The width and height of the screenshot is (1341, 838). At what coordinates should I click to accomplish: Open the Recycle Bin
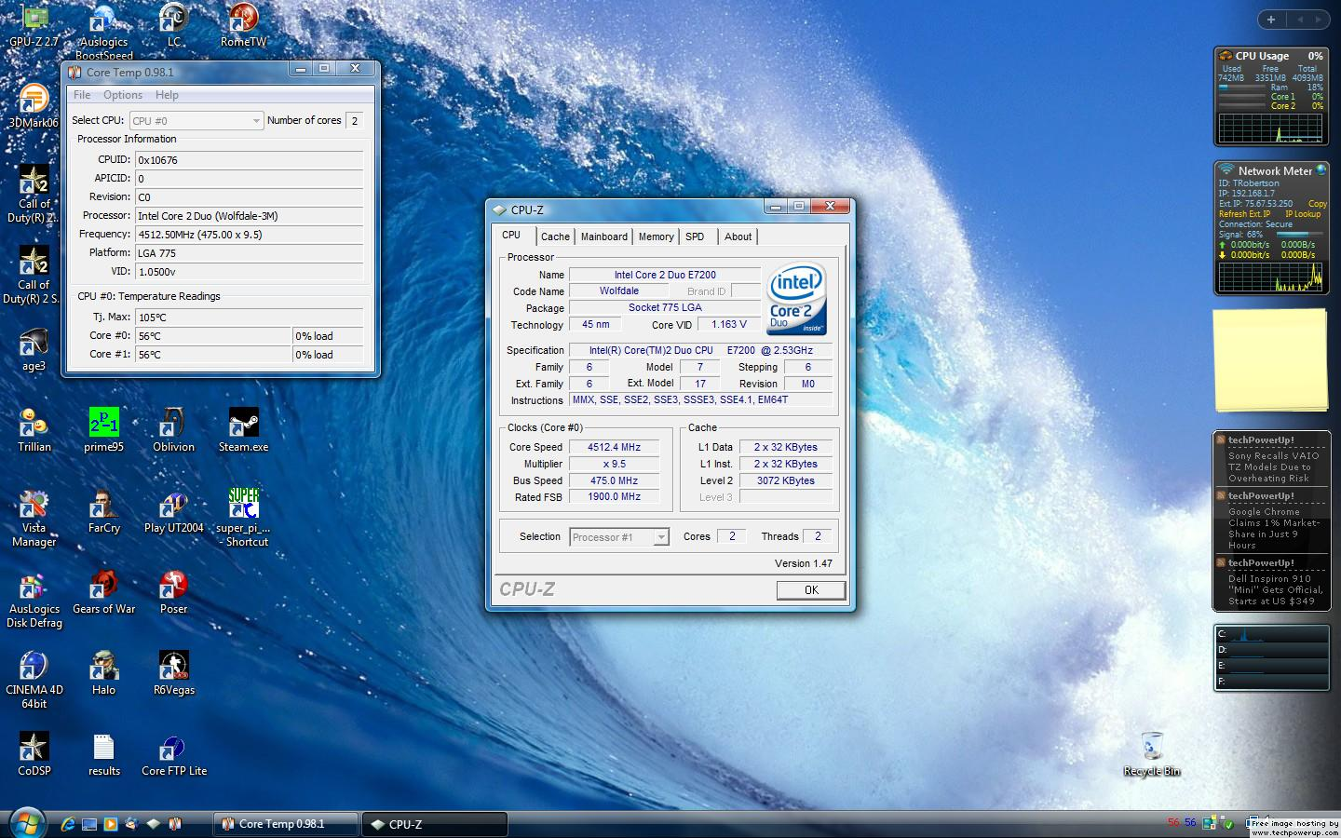1152,754
